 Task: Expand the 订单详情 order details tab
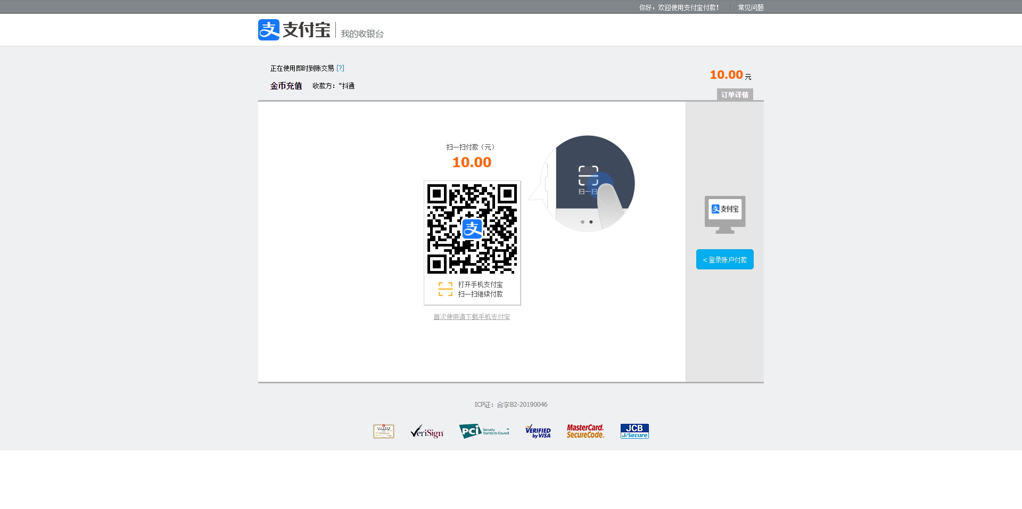point(735,95)
